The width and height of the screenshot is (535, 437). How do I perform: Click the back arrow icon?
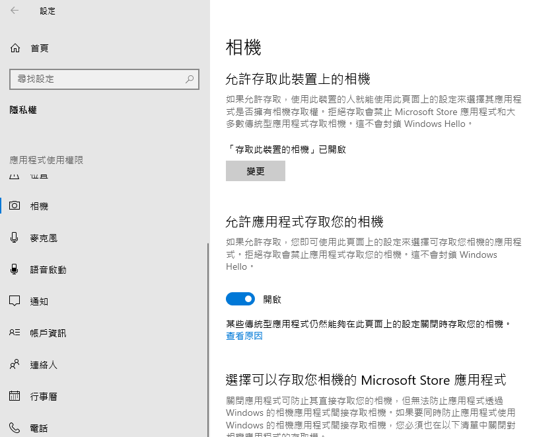coord(15,11)
